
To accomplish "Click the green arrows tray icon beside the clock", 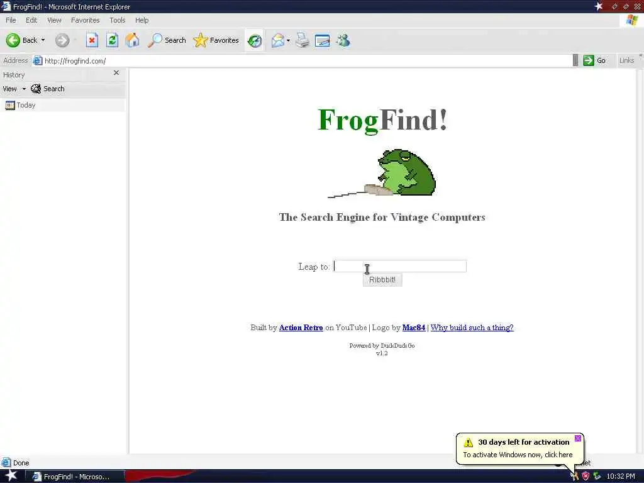I will pyautogui.click(x=597, y=477).
